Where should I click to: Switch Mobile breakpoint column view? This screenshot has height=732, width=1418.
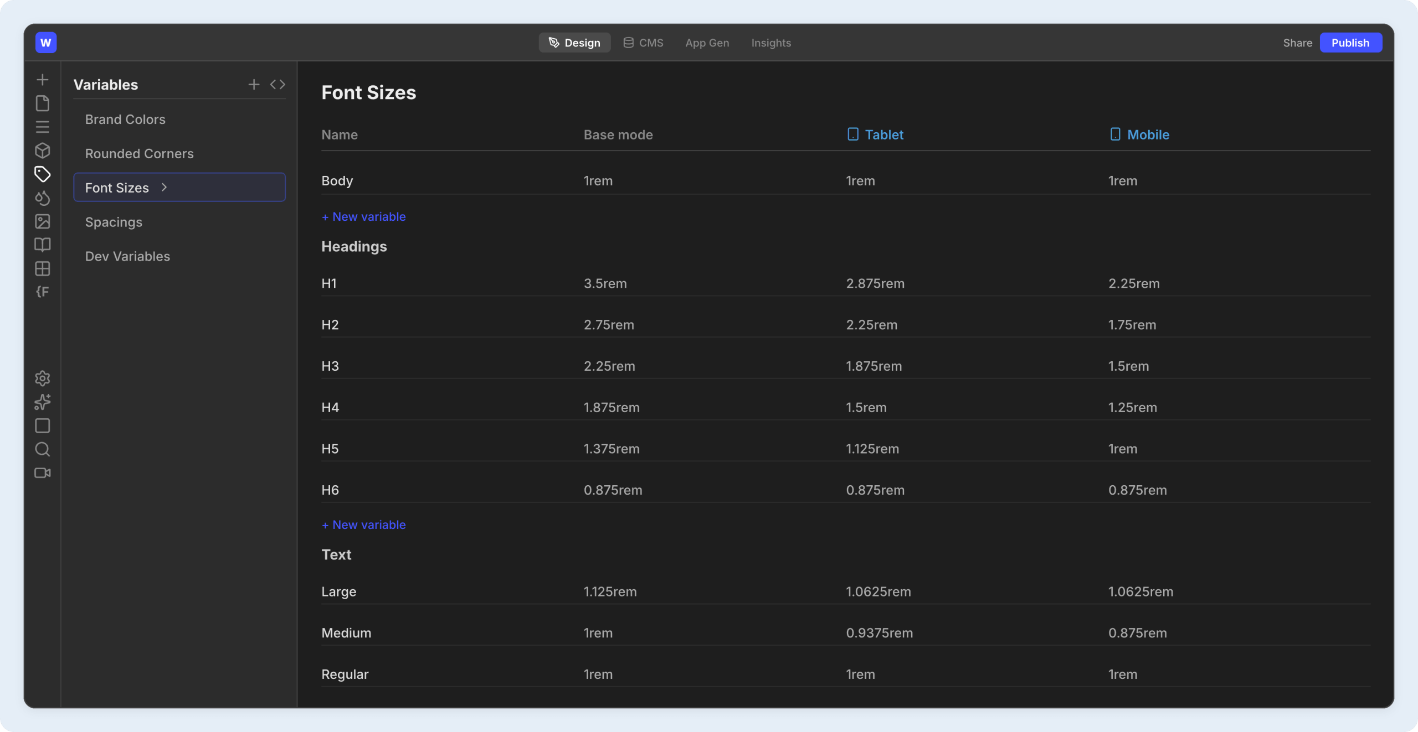[1139, 134]
